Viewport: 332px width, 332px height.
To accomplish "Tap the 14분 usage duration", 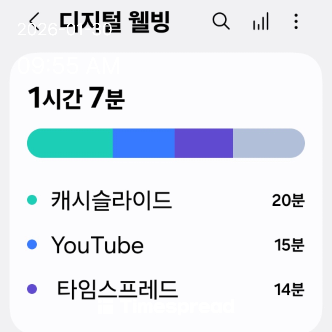I will point(289,290).
